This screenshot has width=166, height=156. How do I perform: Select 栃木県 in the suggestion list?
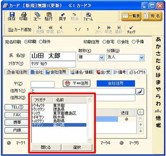click(59, 117)
